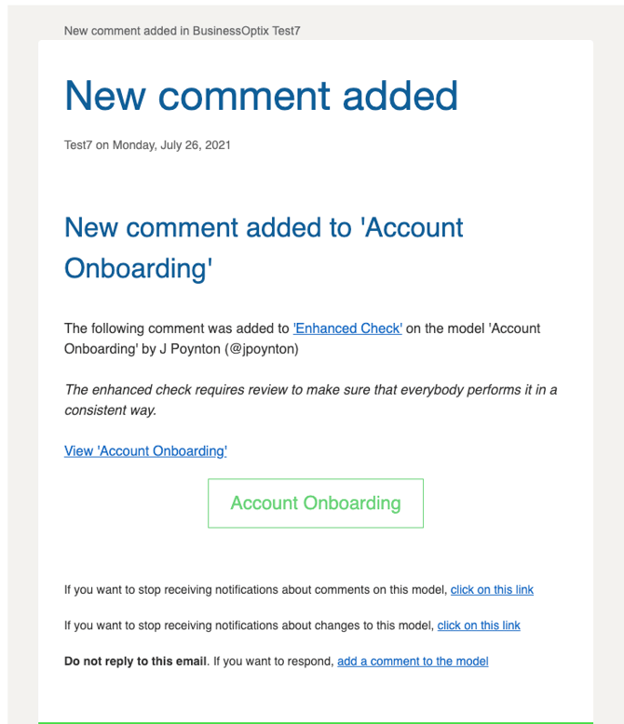
Task: Click the green divider line at the bottom
Action: (x=315, y=721)
